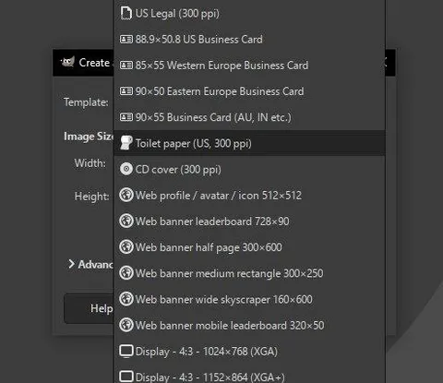Click the GIMP Wilber icon in title bar
Image resolution: width=443 pixels, height=383 pixels.
point(67,63)
